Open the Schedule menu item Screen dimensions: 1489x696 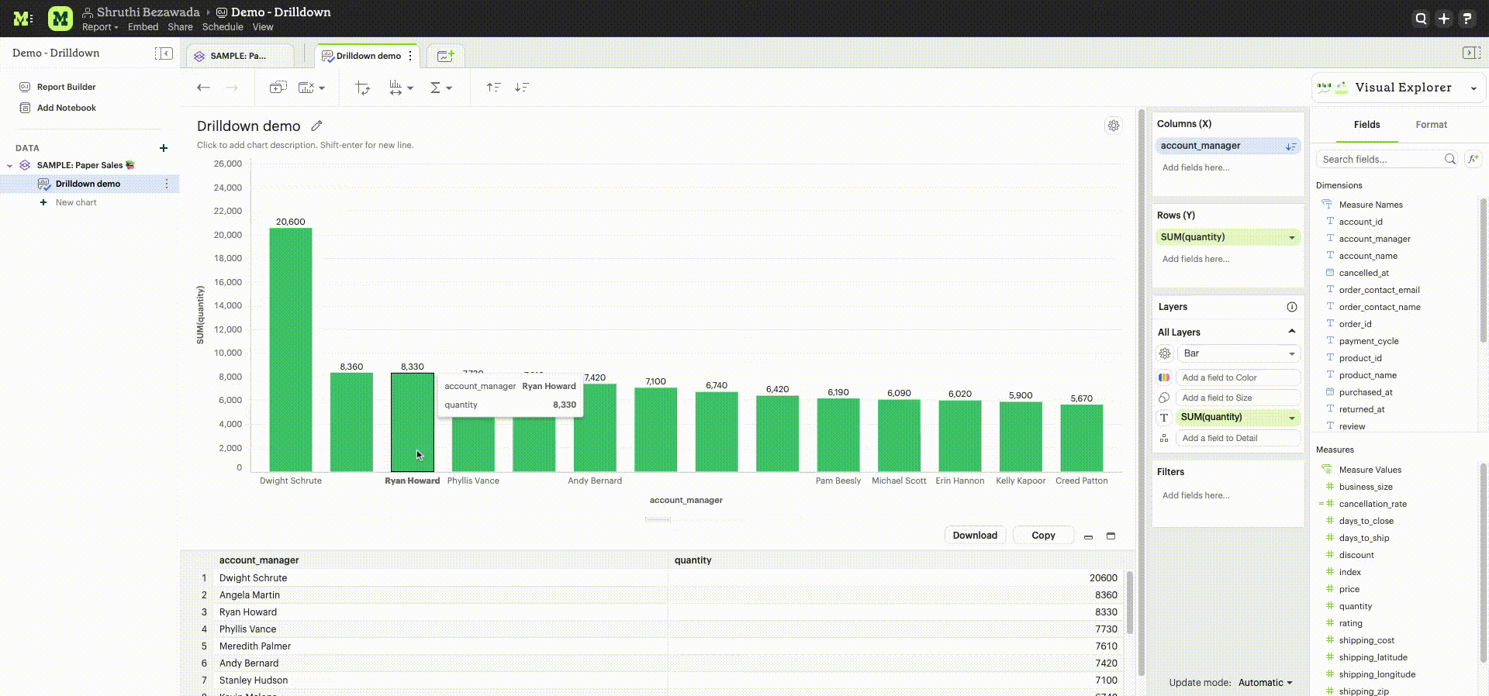223,27
